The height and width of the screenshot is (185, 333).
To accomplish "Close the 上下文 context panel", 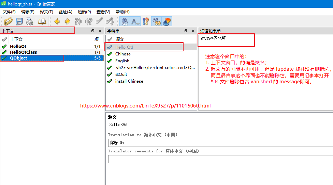I will [x=100, y=31].
